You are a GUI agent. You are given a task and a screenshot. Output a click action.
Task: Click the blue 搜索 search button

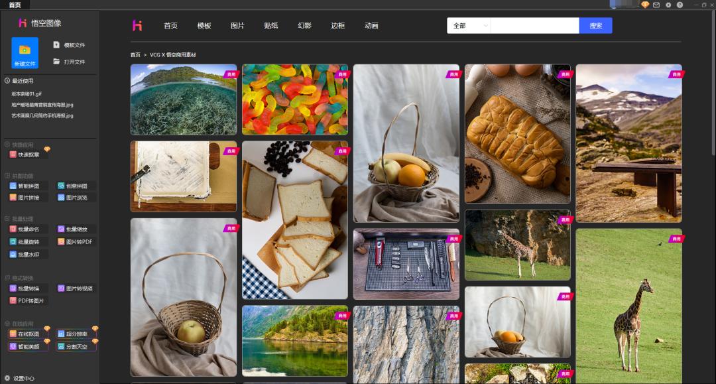(595, 26)
